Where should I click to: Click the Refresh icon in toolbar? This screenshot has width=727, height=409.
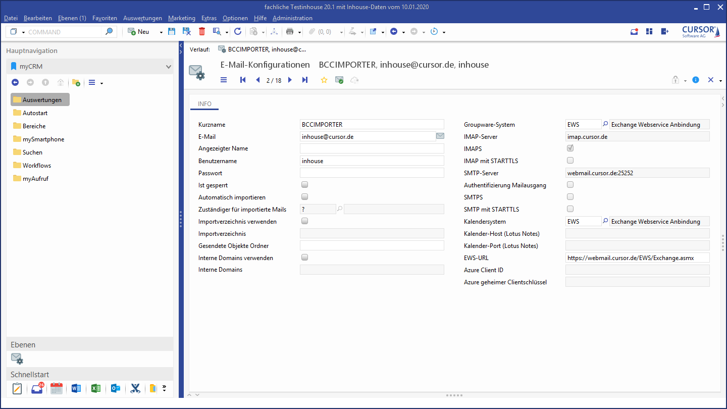pos(238,32)
